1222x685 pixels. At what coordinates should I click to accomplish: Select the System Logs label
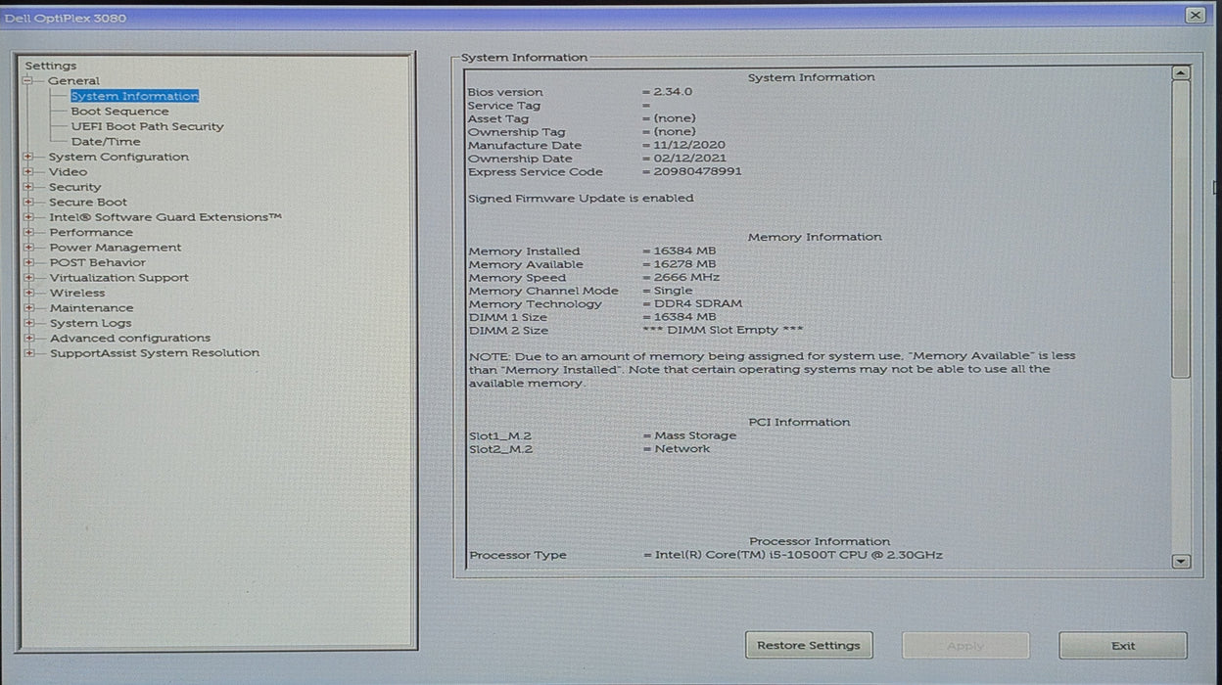90,323
